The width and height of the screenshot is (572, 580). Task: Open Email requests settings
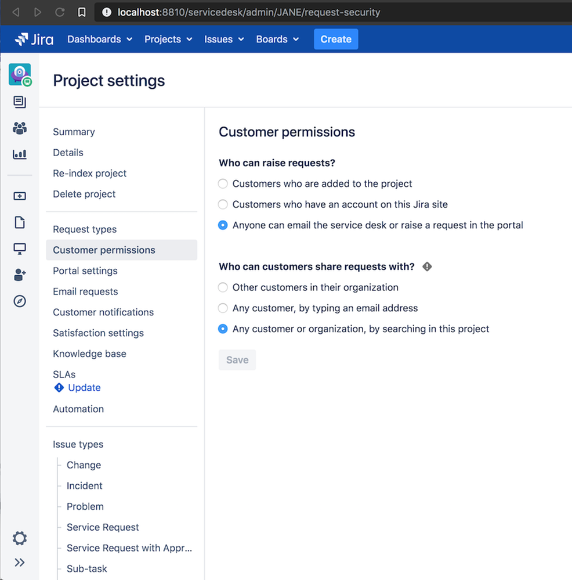[85, 291]
